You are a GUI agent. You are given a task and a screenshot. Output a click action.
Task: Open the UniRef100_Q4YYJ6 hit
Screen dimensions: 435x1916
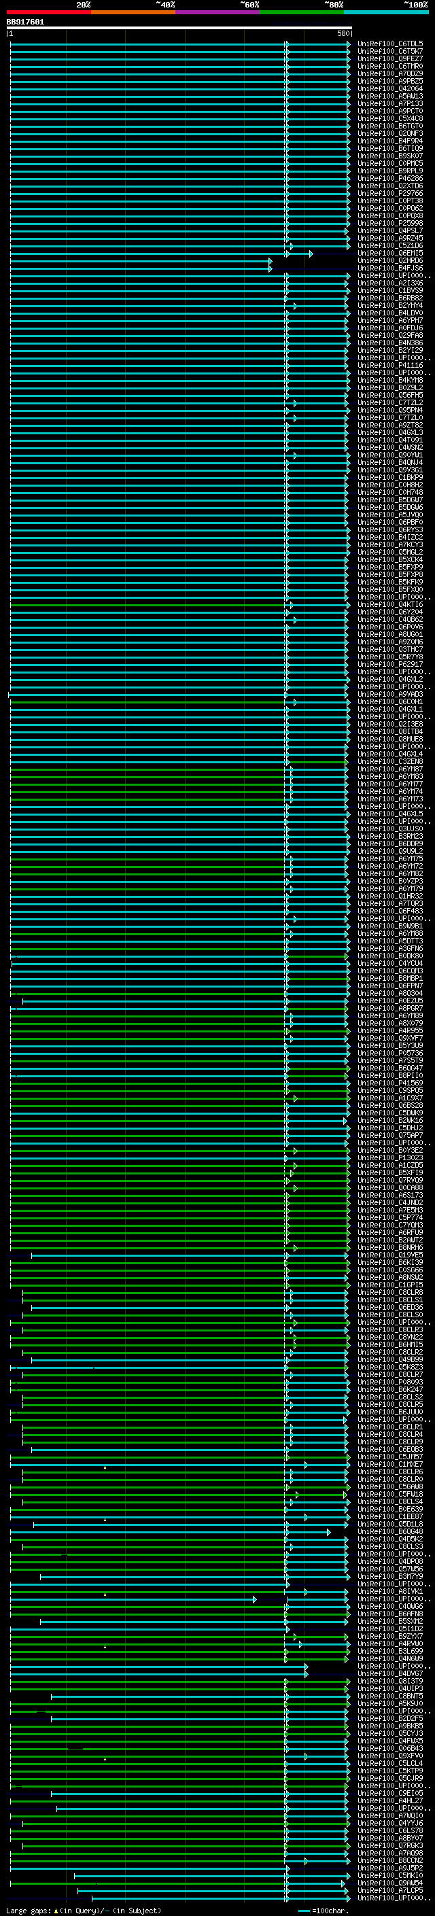point(390,1823)
